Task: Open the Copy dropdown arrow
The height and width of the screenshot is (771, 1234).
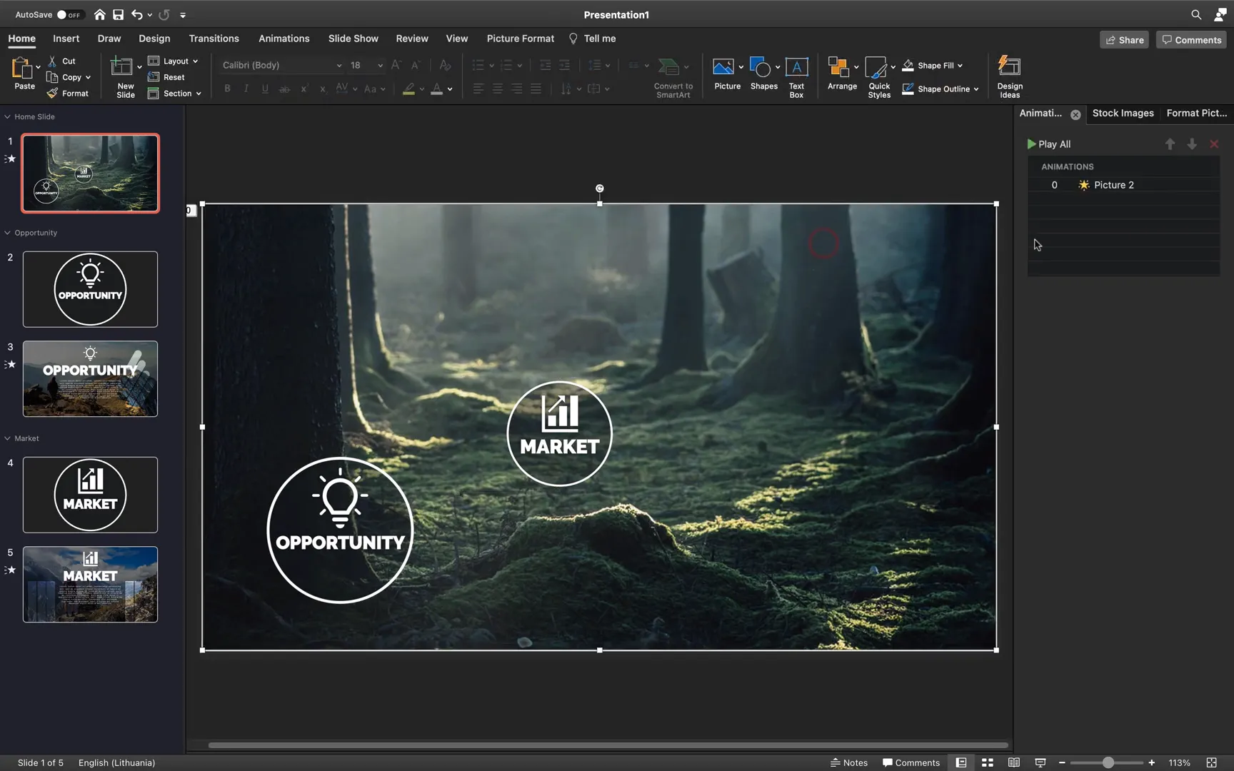Action: coord(88,77)
